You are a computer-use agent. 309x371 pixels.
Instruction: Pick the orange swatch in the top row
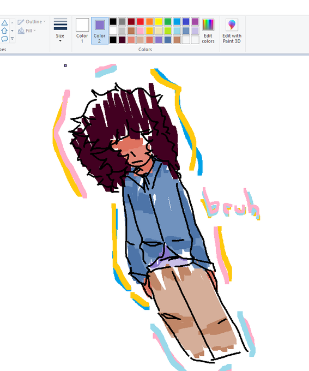(x=149, y=21)
